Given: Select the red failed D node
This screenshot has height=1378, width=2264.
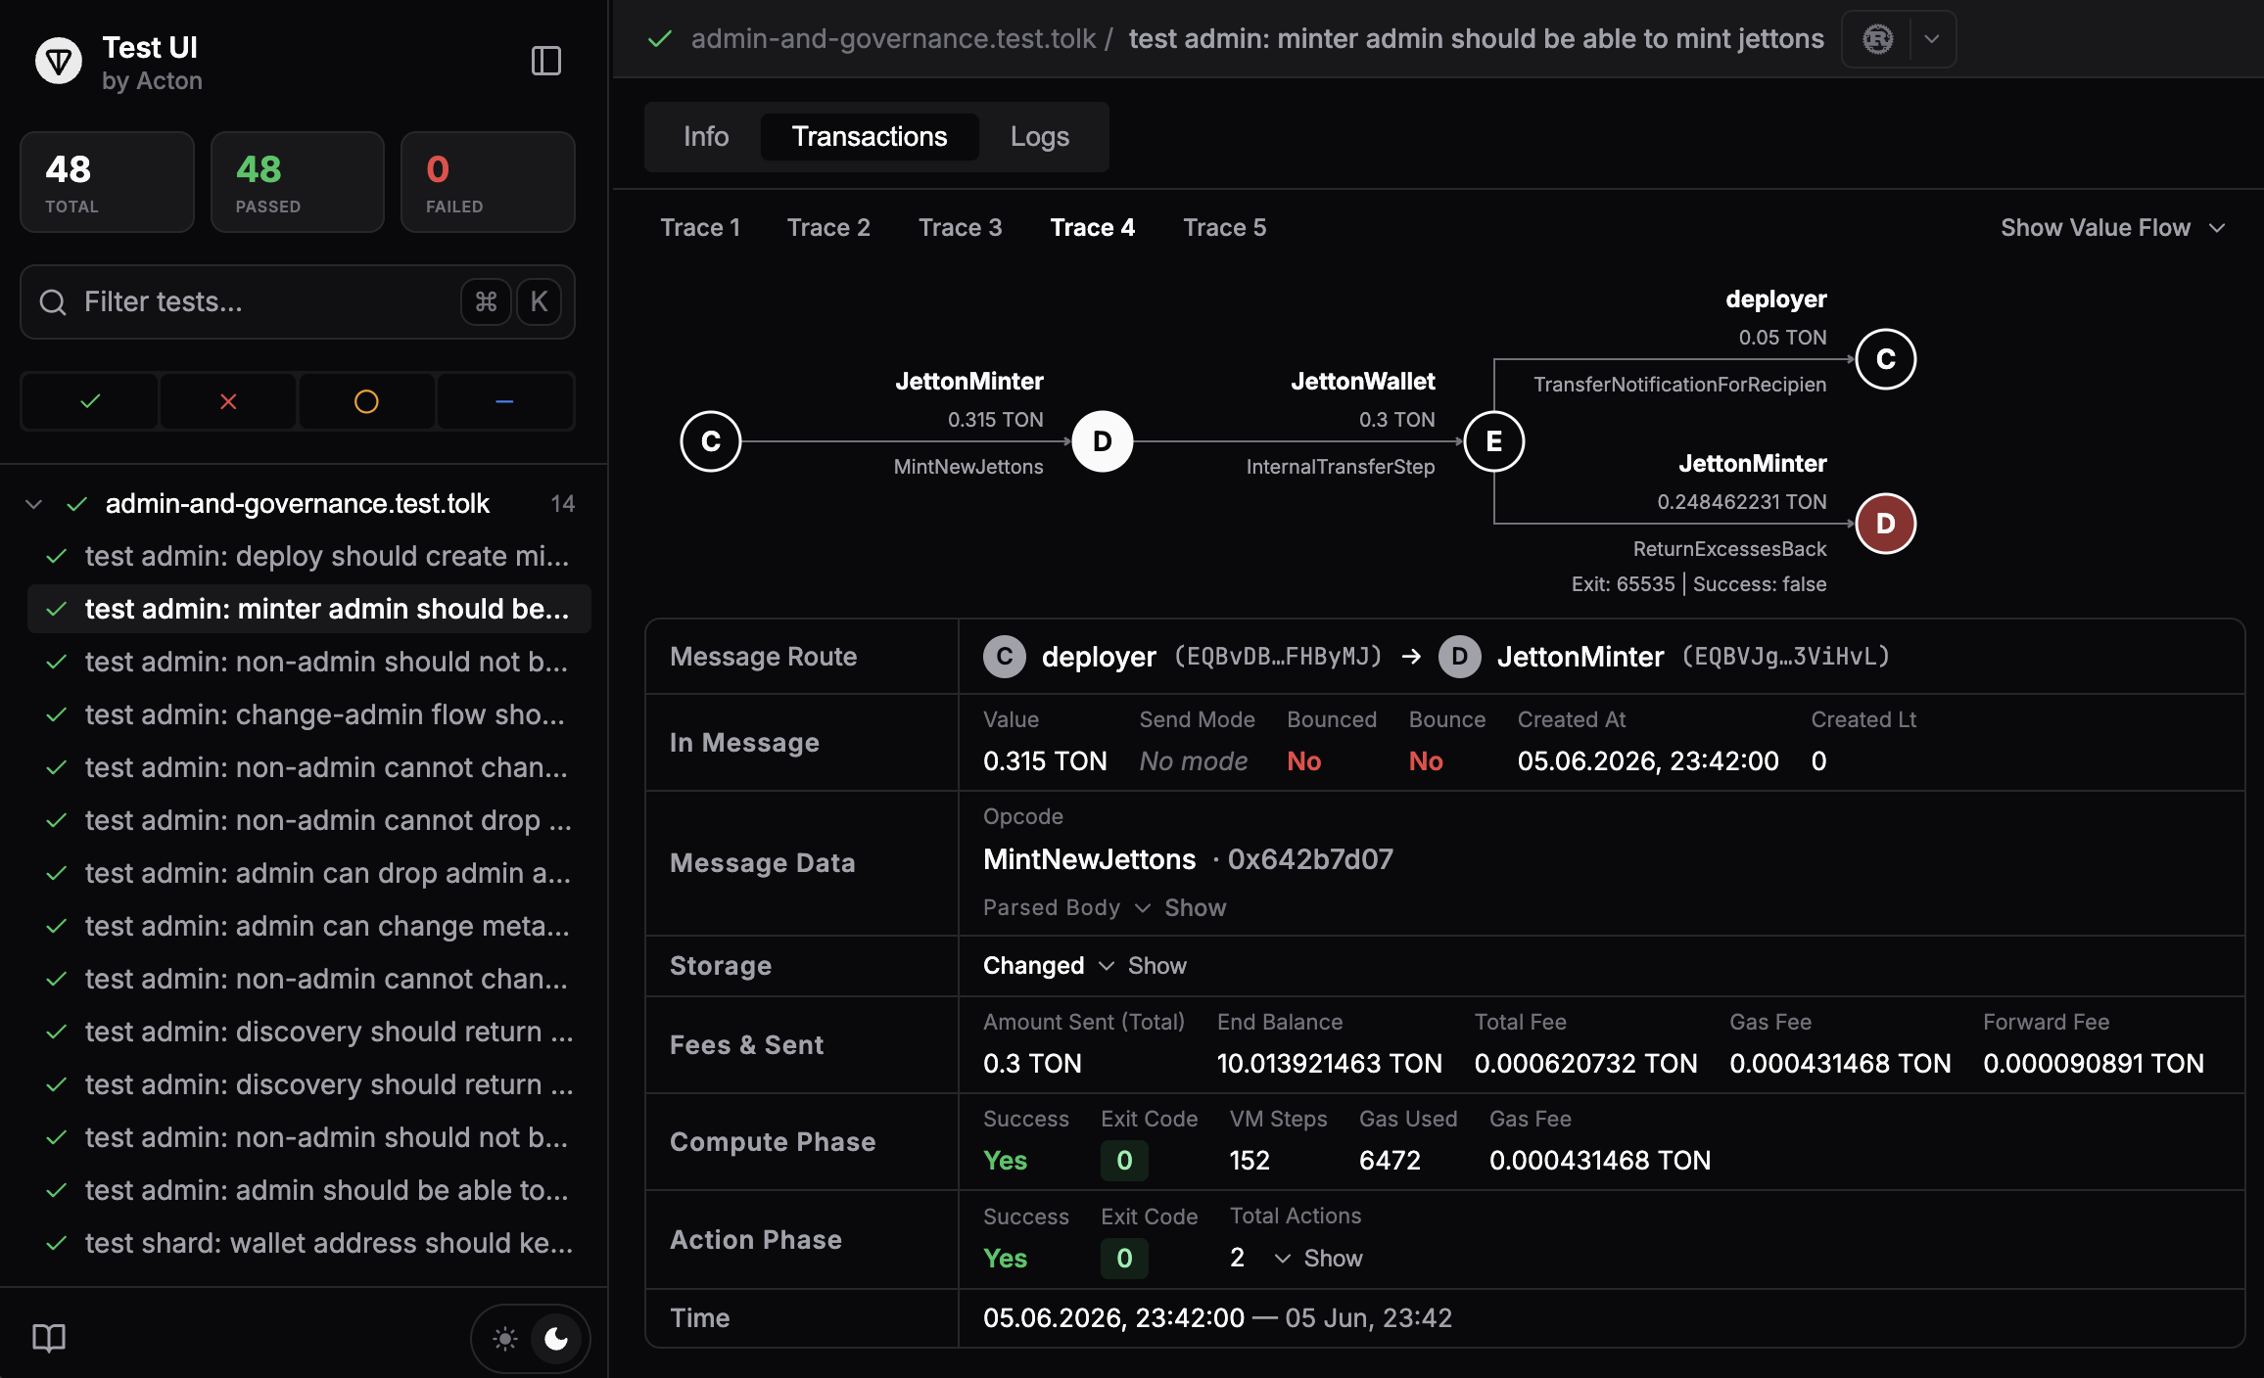Looking at the screenshot, I should [1886, 524].
